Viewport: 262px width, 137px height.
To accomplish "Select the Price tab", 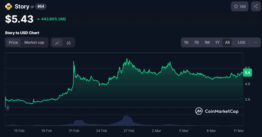I will pos(13,43).
